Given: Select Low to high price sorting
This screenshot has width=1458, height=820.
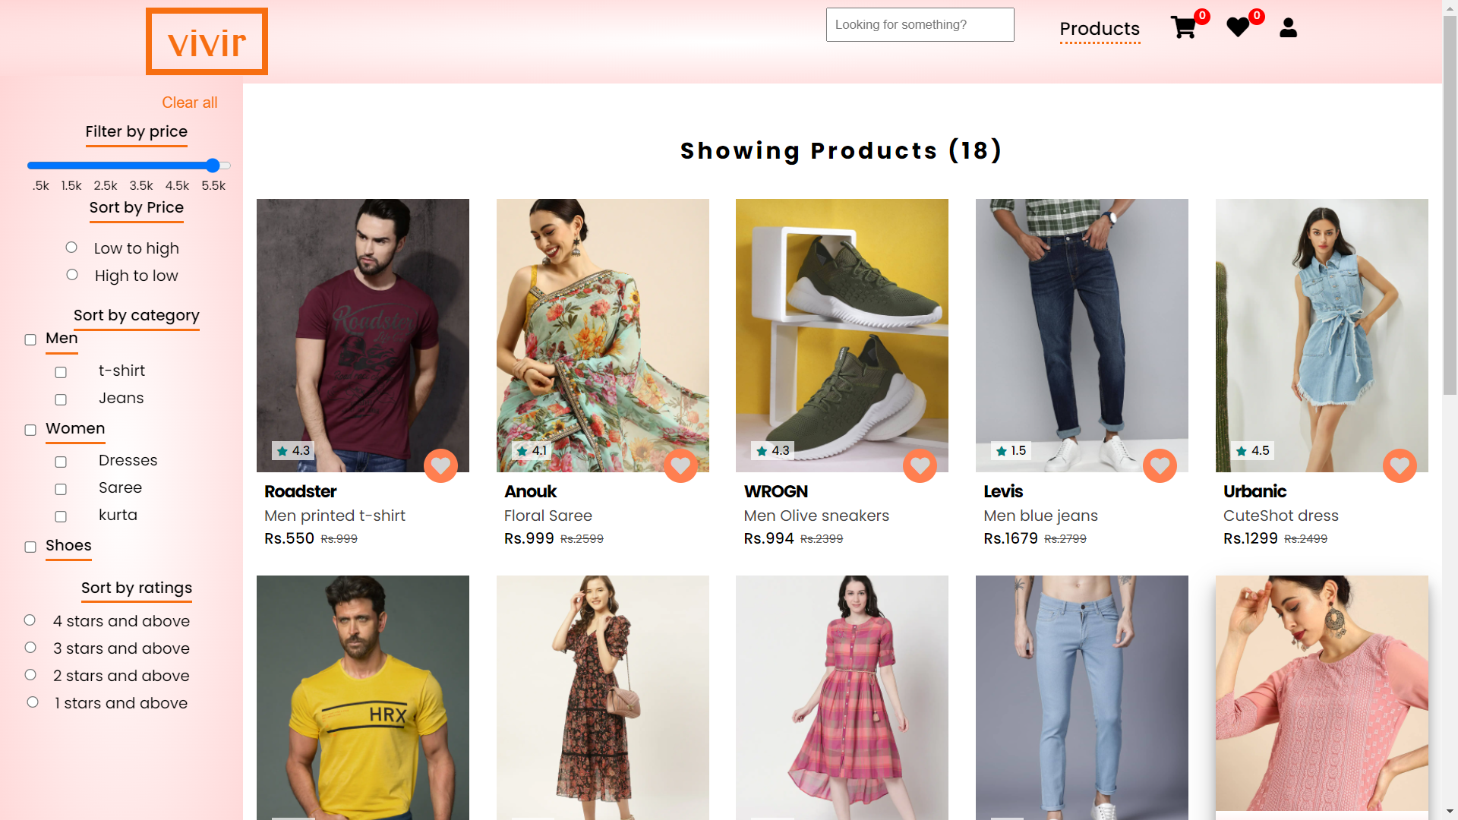Looking at the screenshot, I should pos(71,247).
